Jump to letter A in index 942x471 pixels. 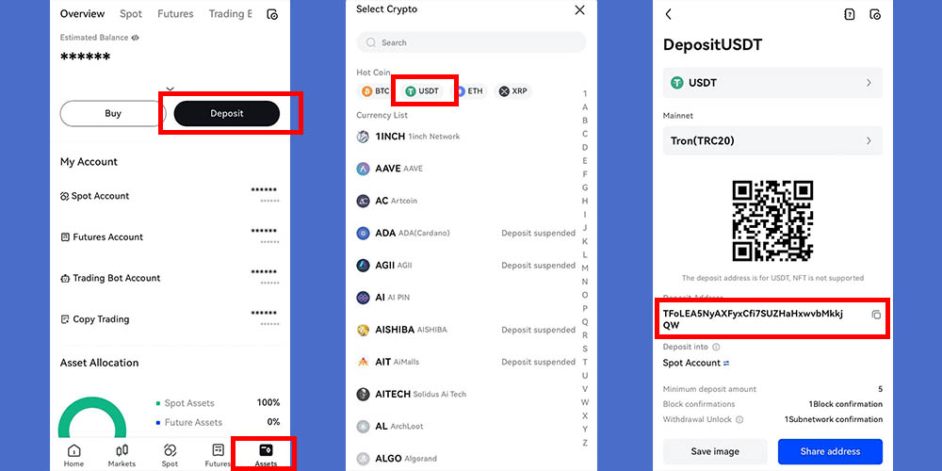[585, 107]
